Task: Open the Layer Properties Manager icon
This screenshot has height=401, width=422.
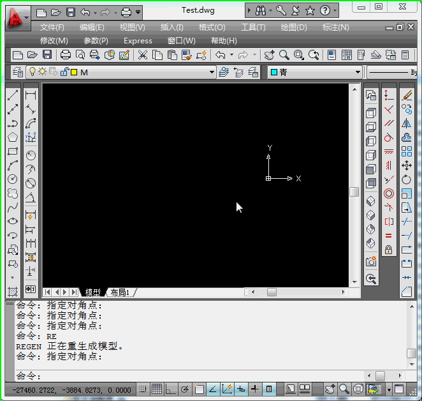Action: click(17, 72)
